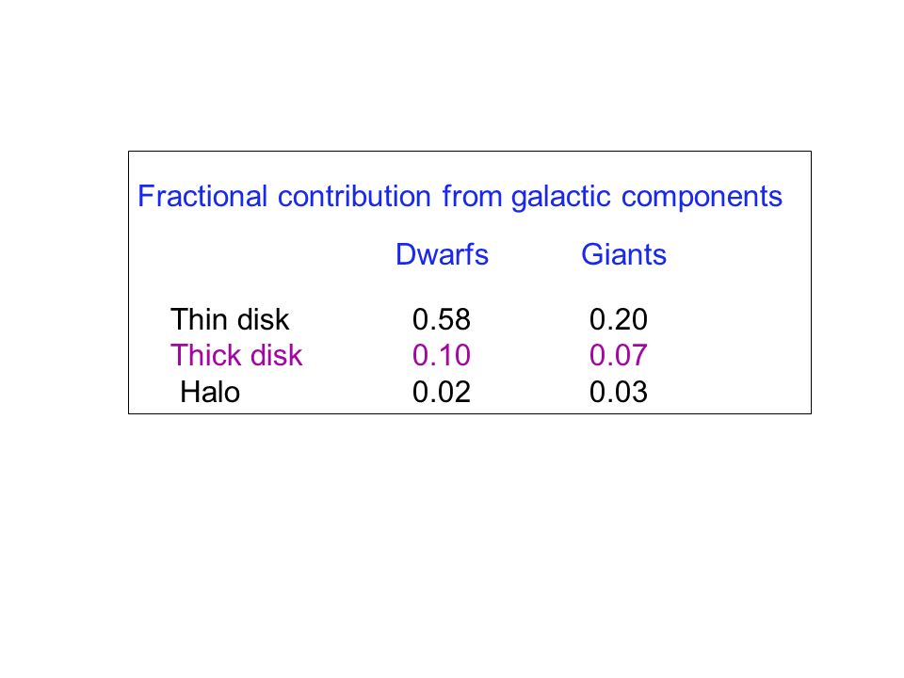Click the title 'Fractional contribution from galactic components'

460,197
